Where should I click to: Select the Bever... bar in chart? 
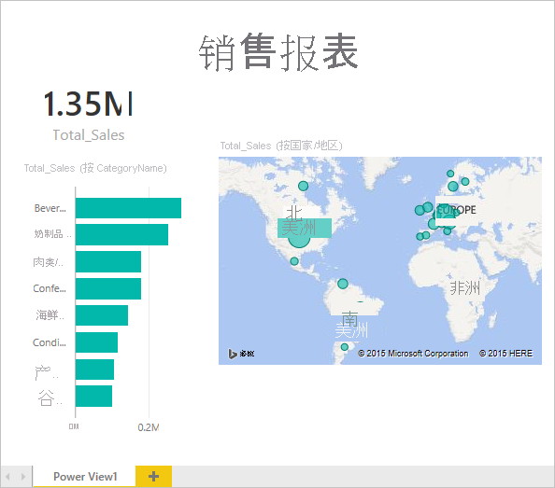[128, 208]
